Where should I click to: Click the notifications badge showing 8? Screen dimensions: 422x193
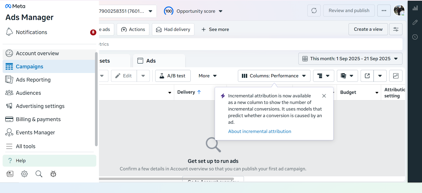93,32
